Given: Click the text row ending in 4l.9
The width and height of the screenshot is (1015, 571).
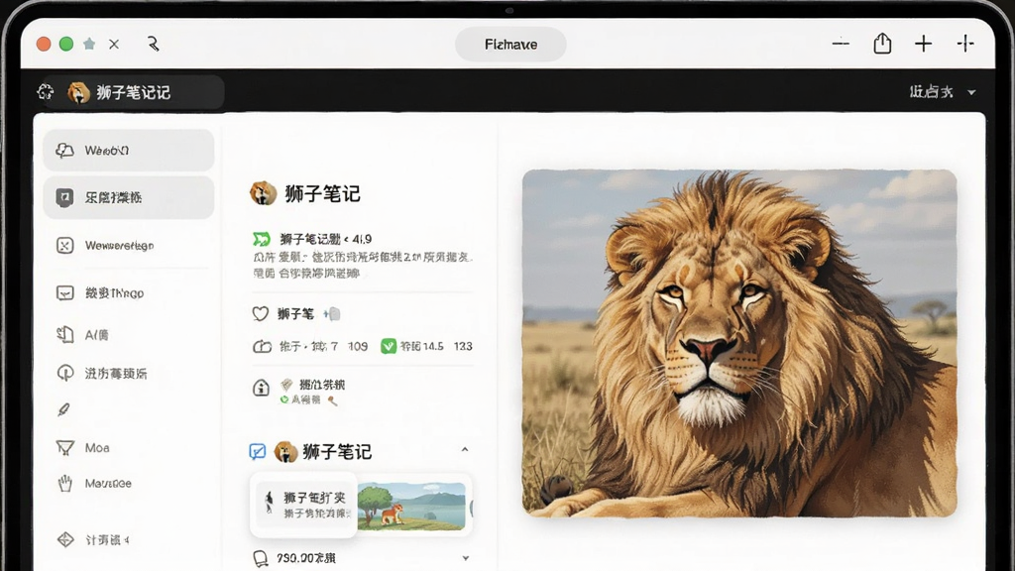Looking at the screenshot, I should pyautogui.click(x=325, y=239).
